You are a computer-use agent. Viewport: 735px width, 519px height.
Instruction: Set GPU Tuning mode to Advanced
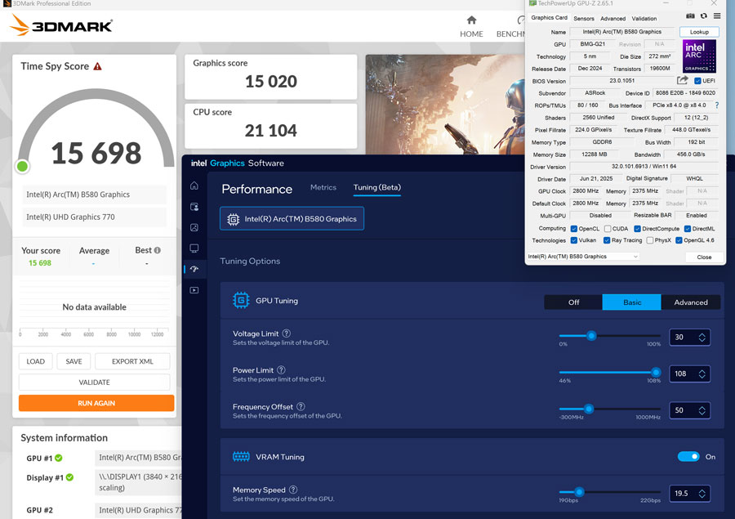[691, 302]
